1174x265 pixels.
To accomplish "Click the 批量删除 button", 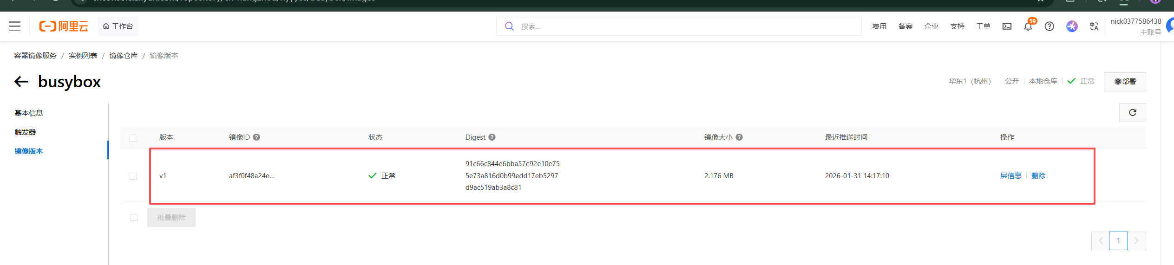I will (x=171, y=217).
